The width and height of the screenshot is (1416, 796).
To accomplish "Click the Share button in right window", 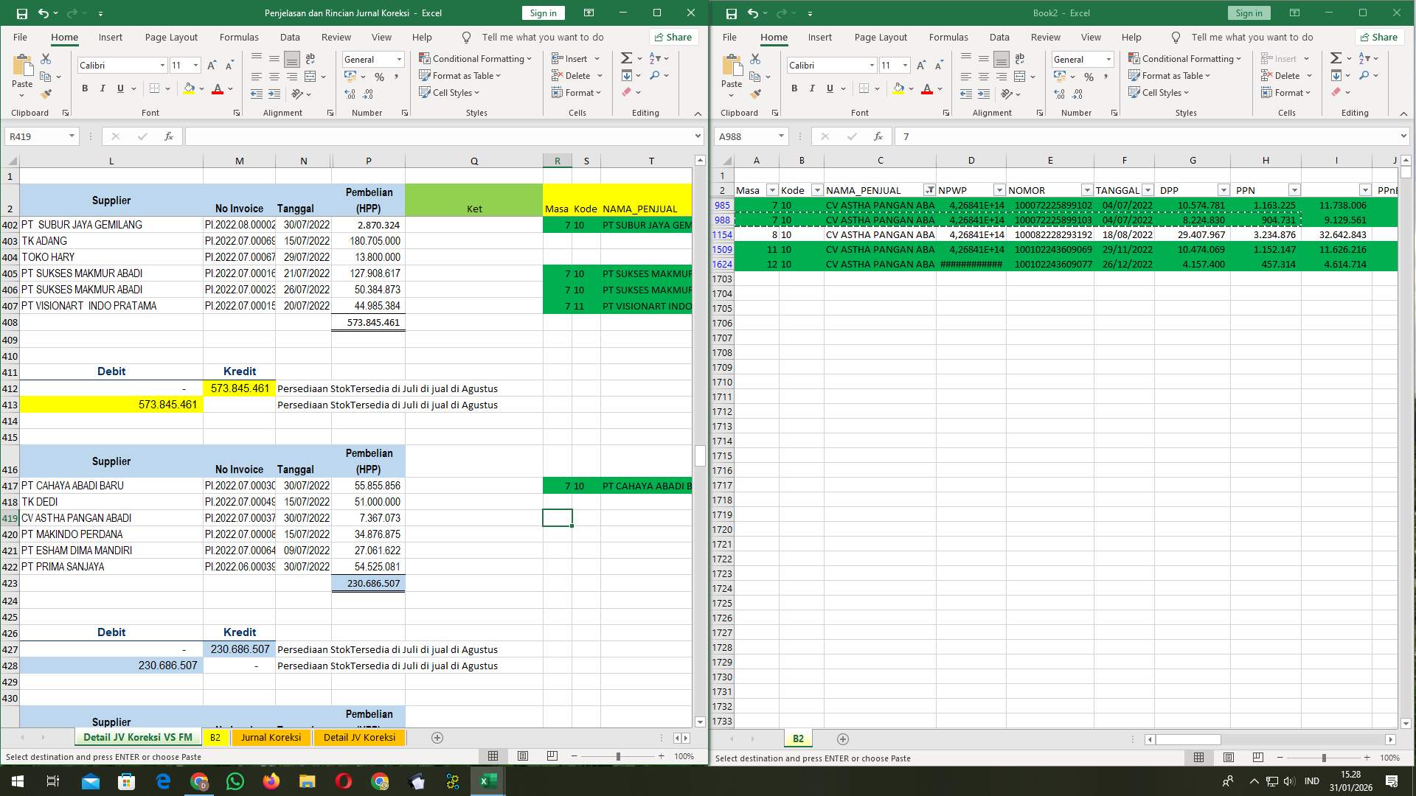I will [1379, 37].
